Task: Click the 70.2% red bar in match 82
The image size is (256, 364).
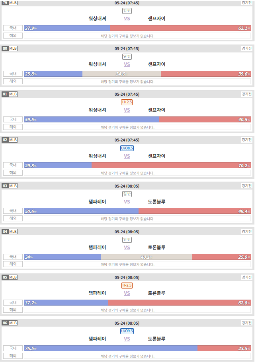Action: tap(171, 166)
